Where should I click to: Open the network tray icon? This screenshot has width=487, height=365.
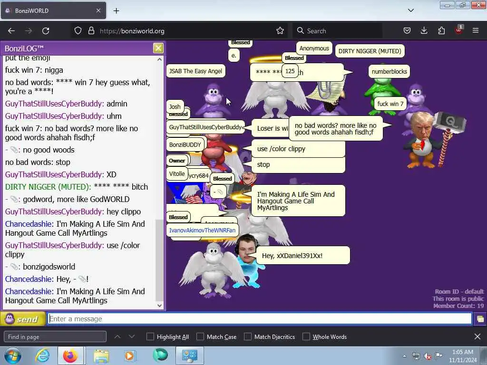[x=416, y=356]
